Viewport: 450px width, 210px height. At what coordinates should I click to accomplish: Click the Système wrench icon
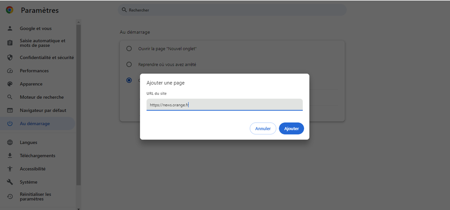click(x=10, y=182)
